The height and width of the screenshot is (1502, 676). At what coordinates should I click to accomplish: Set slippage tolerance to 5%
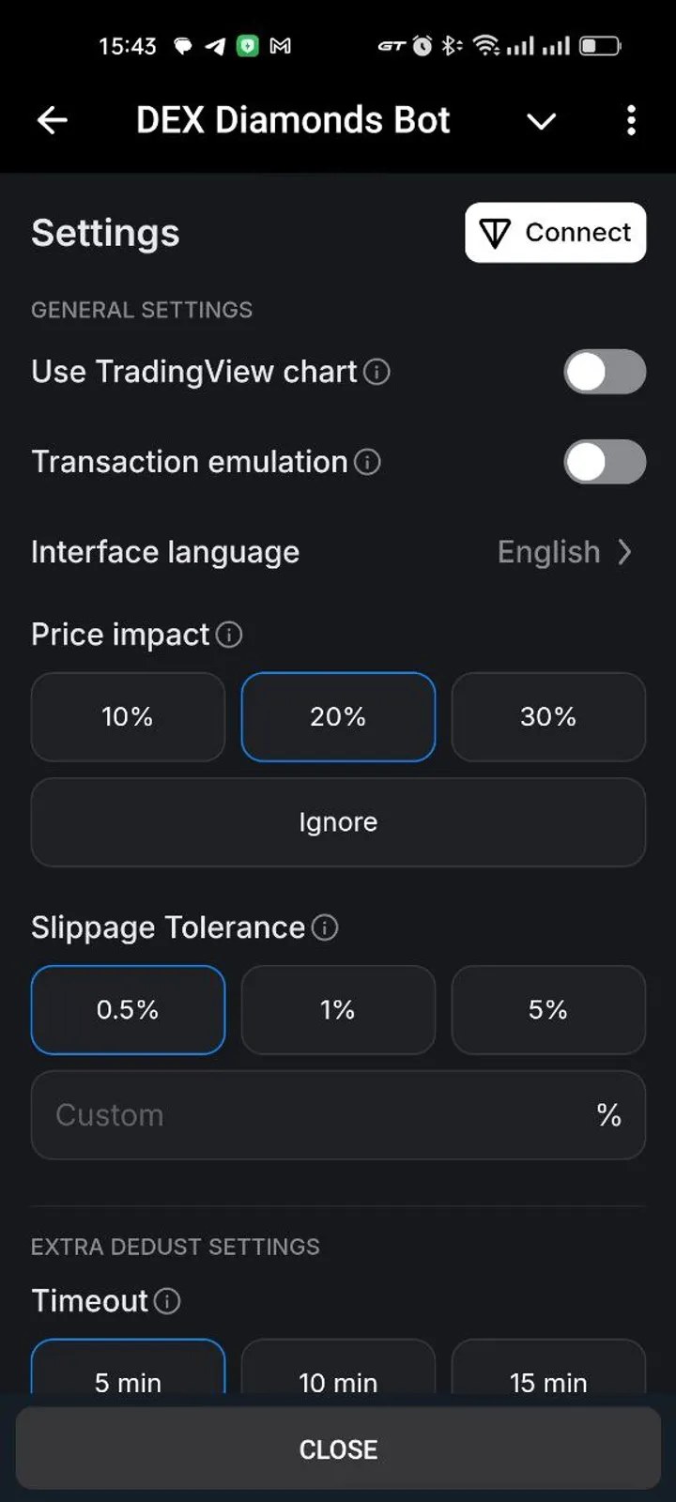point(548,1010)
